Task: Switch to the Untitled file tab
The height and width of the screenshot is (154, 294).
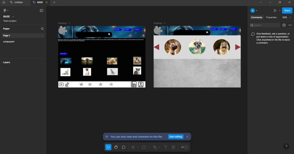Action: [18, 2]
